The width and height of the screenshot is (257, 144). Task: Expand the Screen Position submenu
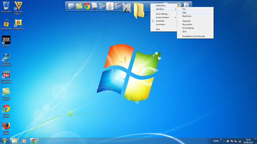[164, 18]
